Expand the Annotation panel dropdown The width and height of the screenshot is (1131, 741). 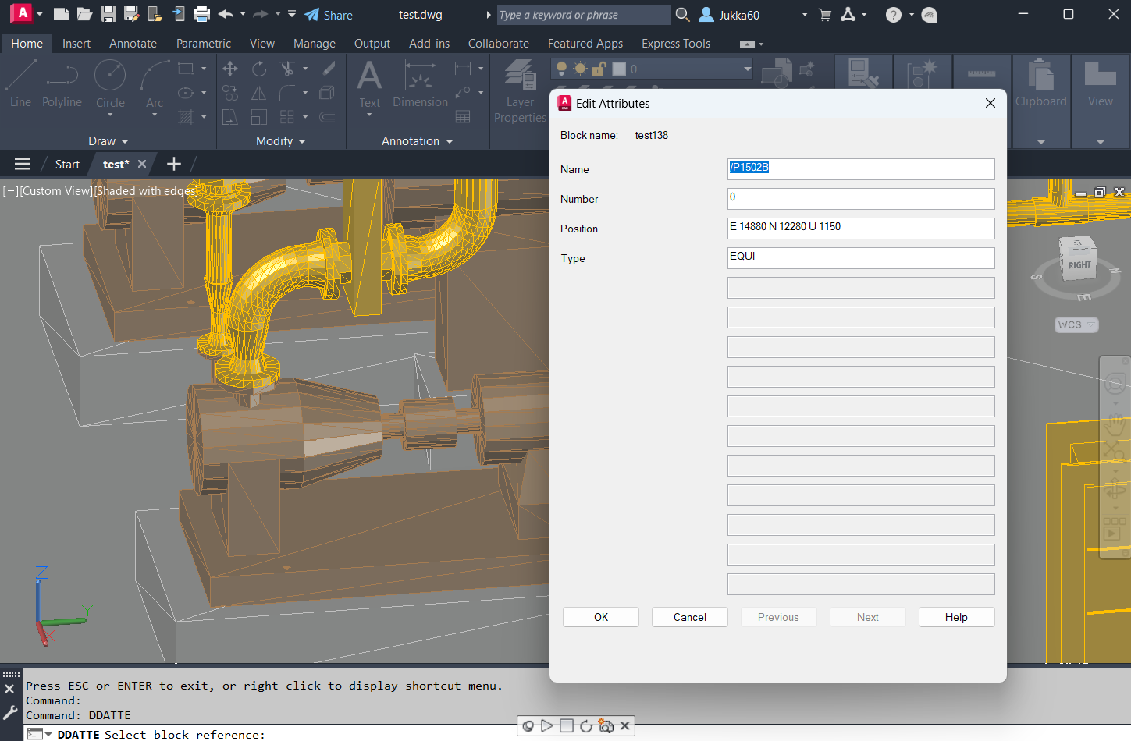(x=417, y=141)
